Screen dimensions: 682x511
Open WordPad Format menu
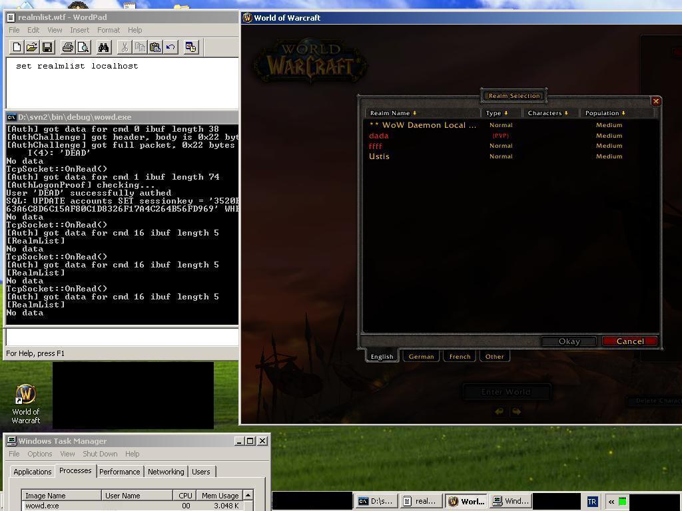coord(109,30)
